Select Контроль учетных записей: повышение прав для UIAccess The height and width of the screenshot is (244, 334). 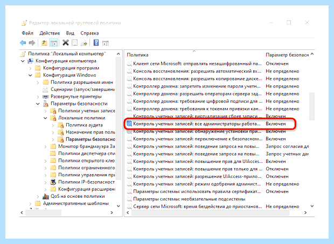click(198, 162)
